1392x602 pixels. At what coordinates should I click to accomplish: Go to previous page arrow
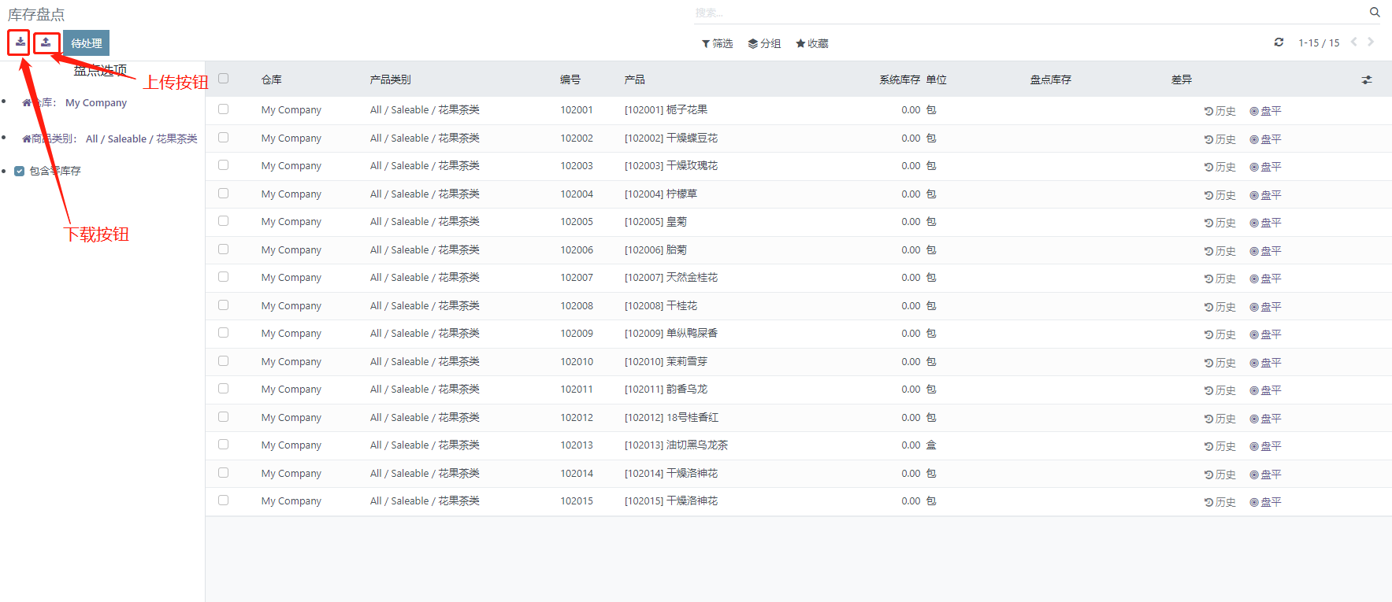coord(1353,42)
